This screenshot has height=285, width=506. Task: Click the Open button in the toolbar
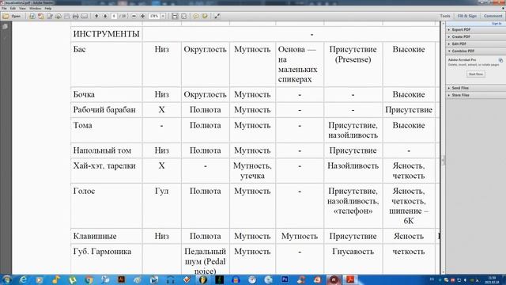pos(12,16)
